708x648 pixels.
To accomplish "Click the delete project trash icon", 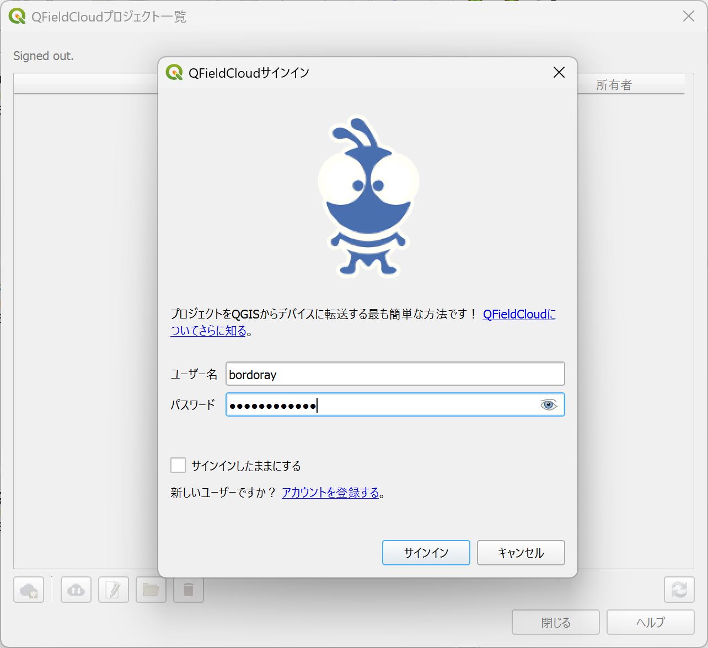I will (189, 590).
